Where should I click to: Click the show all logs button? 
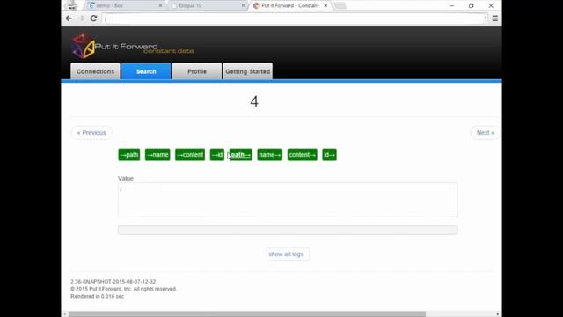click(x=288, y=254)
